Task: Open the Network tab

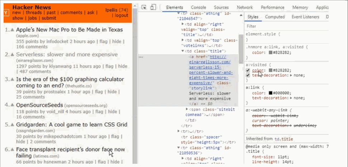Action: (x=245, y=8)
